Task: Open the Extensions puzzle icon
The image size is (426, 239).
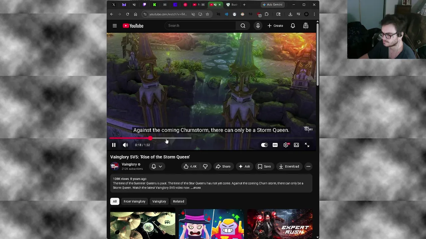Action: pos(267,14)
